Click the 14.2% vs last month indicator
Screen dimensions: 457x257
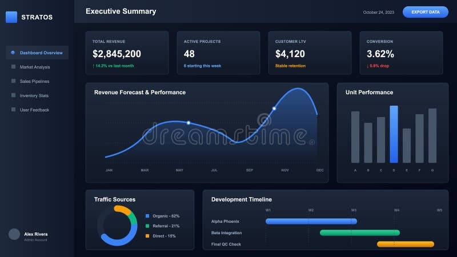(x=113, y=66)
